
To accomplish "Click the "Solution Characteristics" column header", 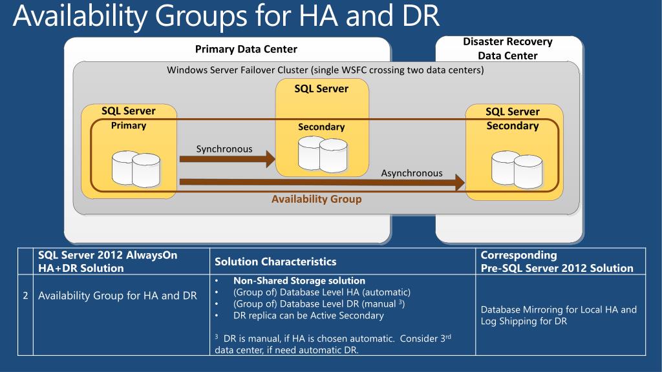I will (275, 262).
